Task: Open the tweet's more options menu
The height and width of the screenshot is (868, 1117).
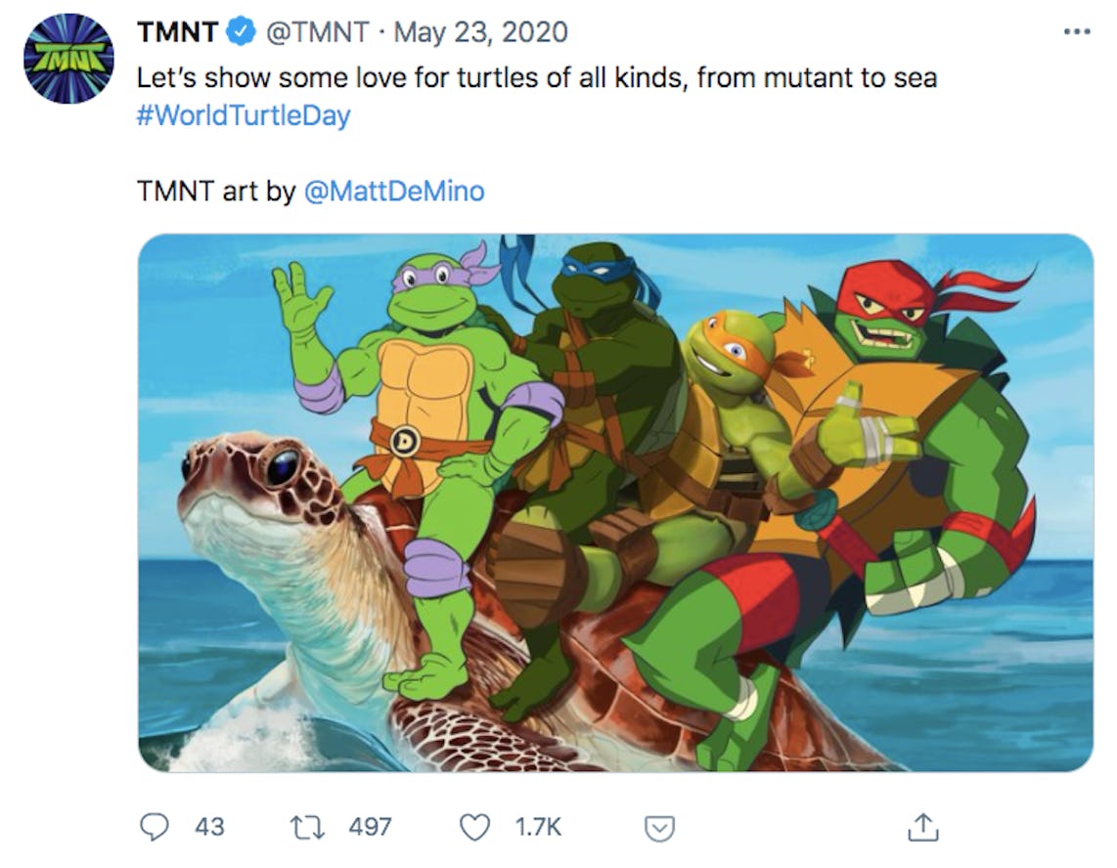Action: (x=1076, y=32)
